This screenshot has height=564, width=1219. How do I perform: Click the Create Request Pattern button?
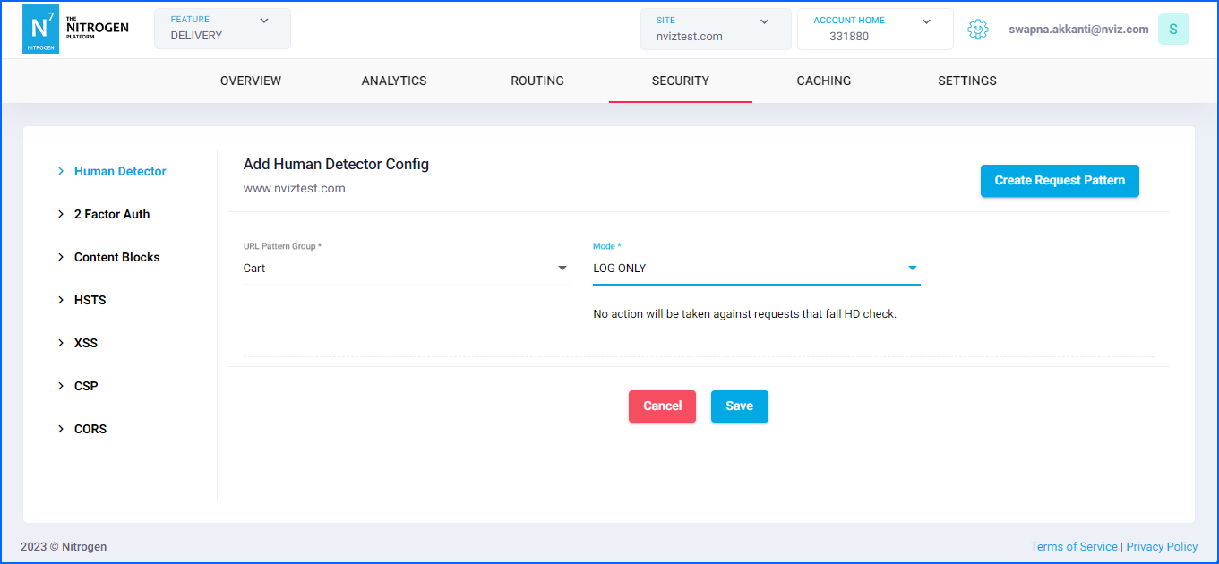(x=1060, y=181)
